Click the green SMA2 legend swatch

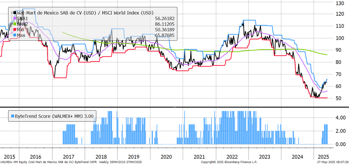pos(15,24)
